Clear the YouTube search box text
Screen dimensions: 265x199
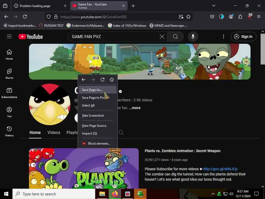point(162,37)
